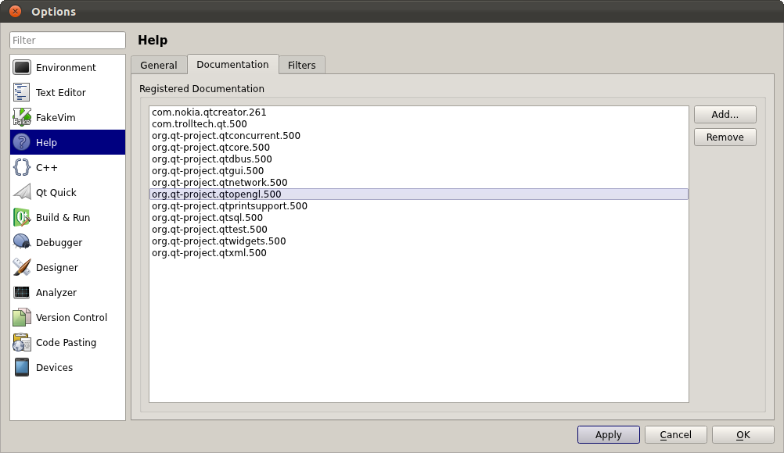The height and width of the screenshot is (453, 784).
Task: Select the Qt Quick paper plane icon
Action: [22, 193]
